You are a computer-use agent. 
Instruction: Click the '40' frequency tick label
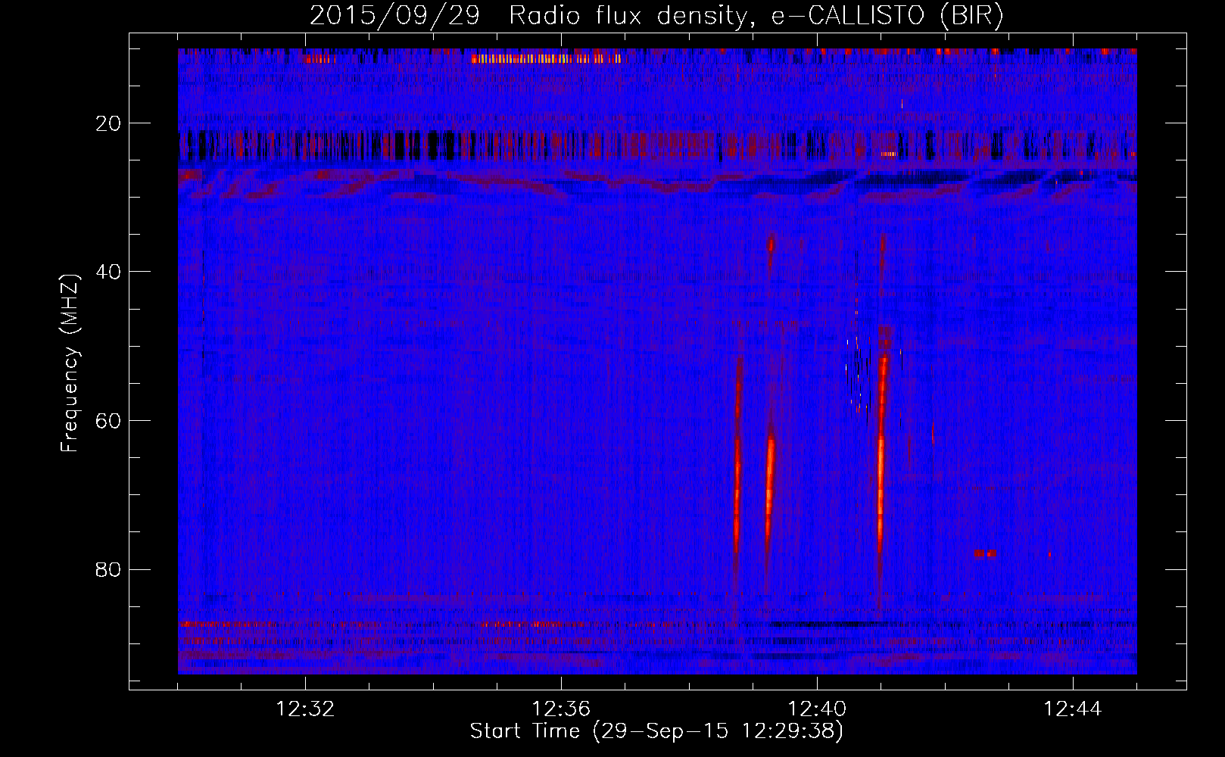pos(109,272)
